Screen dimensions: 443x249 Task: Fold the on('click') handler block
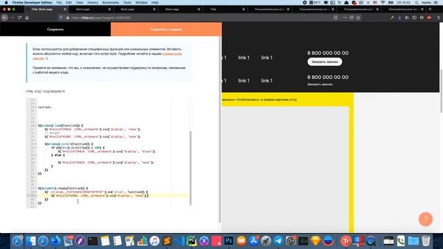[x=35, y=192]
